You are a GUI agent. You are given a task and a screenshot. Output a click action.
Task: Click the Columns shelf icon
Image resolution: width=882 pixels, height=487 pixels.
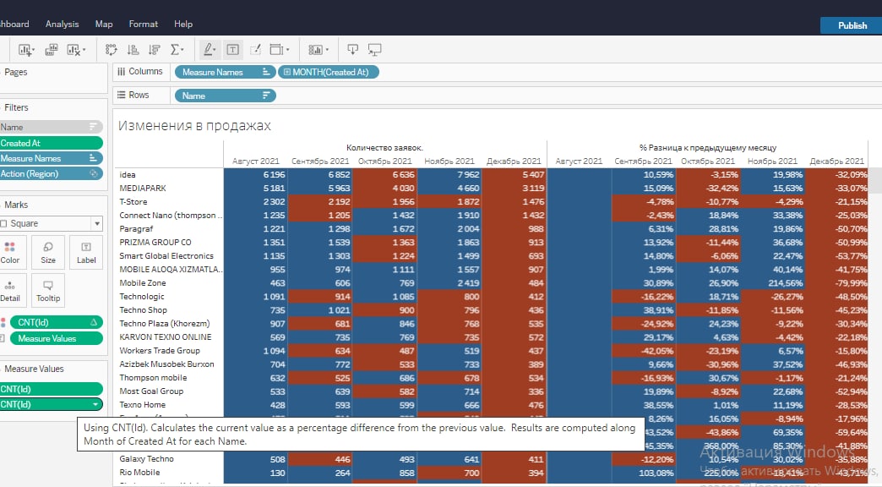pyautogui.click(x=121, y=72)
